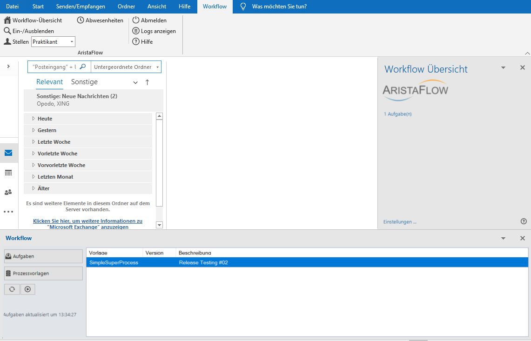
Task: Click Ein-/Ausblenden magnifier icon
Action: (7, 31)
